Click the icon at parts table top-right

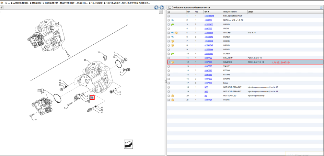pyautogui.click(x=321, y=7)
